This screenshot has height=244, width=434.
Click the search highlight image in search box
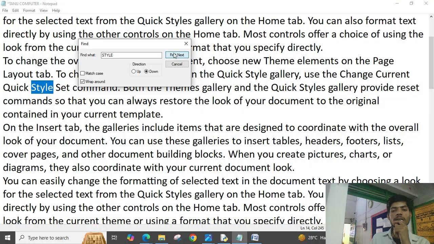[94, 238]
